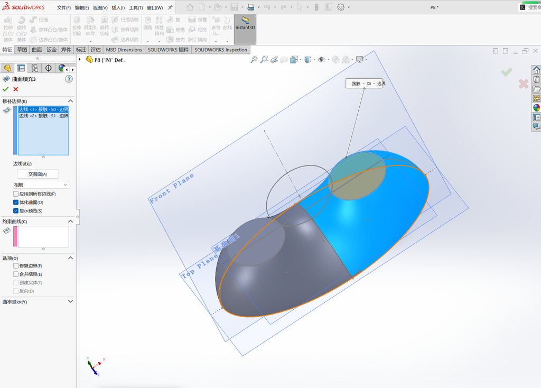Switch to the 曲面 ribbon tab
The image size is (541, 388).
(37, 50)
